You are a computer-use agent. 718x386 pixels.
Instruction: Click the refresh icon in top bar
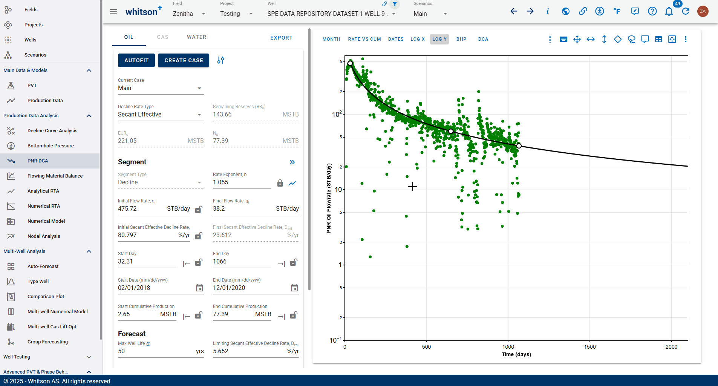(x=686, y=11)
